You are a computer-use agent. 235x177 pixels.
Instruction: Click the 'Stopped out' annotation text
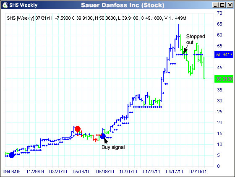(x=196, y=39)
